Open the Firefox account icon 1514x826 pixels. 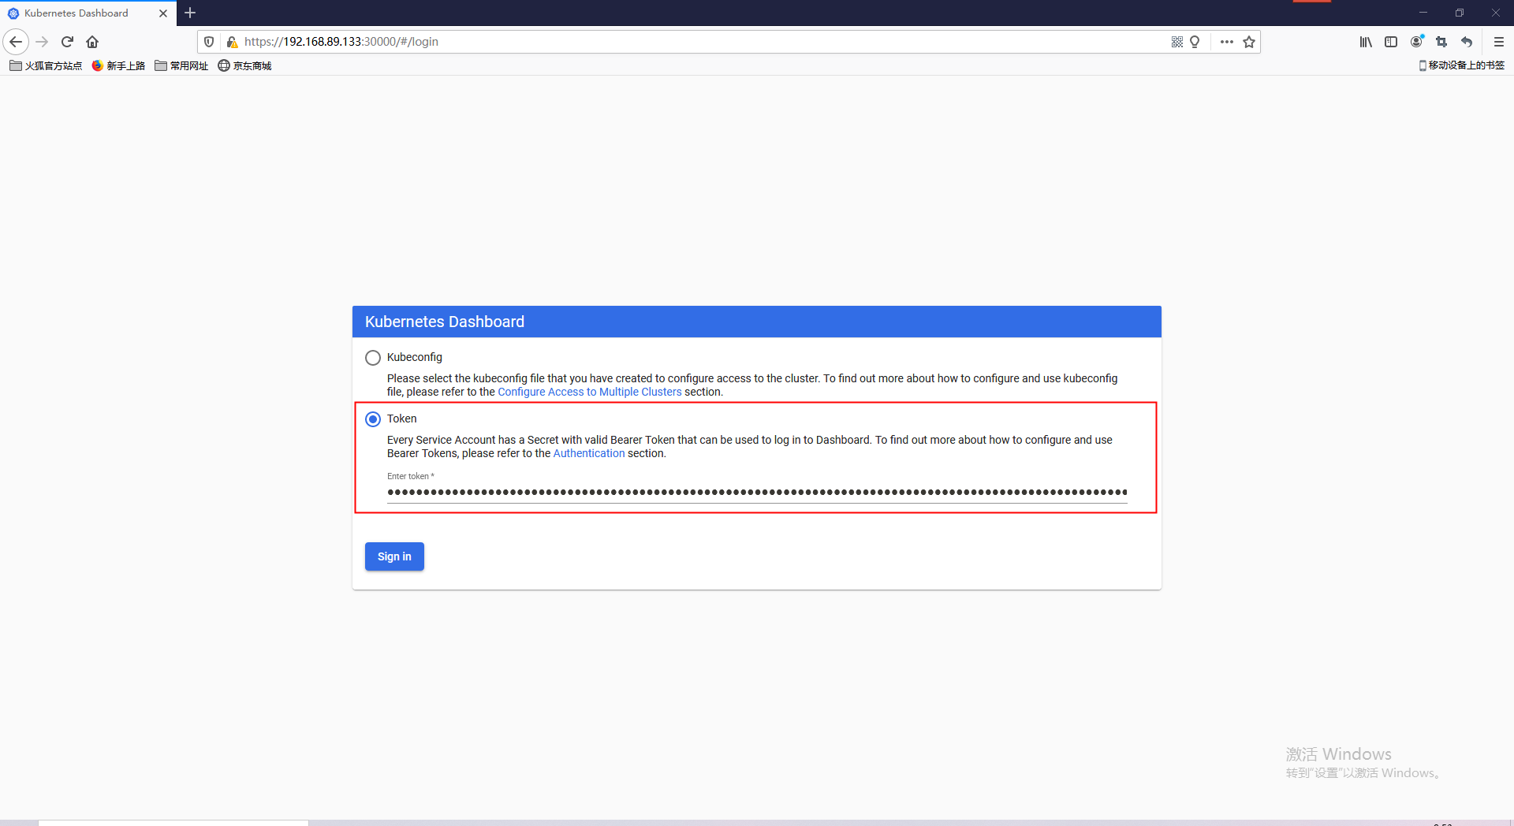[1417, 42]
